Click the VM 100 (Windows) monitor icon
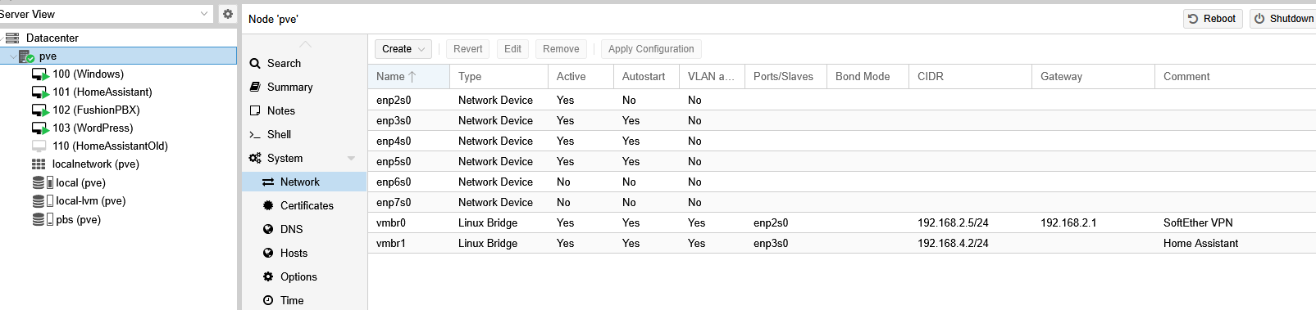The width and height of the screenshot is (1316, 310). [x=40, y=74]
